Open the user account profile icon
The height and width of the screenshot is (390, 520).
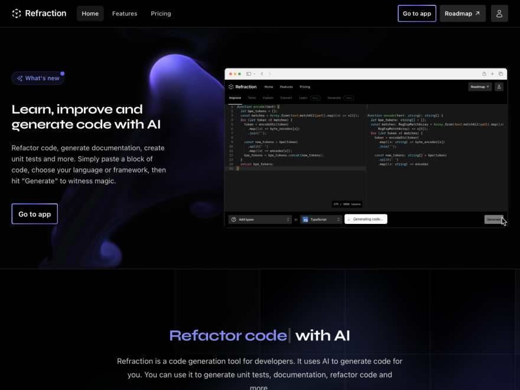click(x=499, y=13)
